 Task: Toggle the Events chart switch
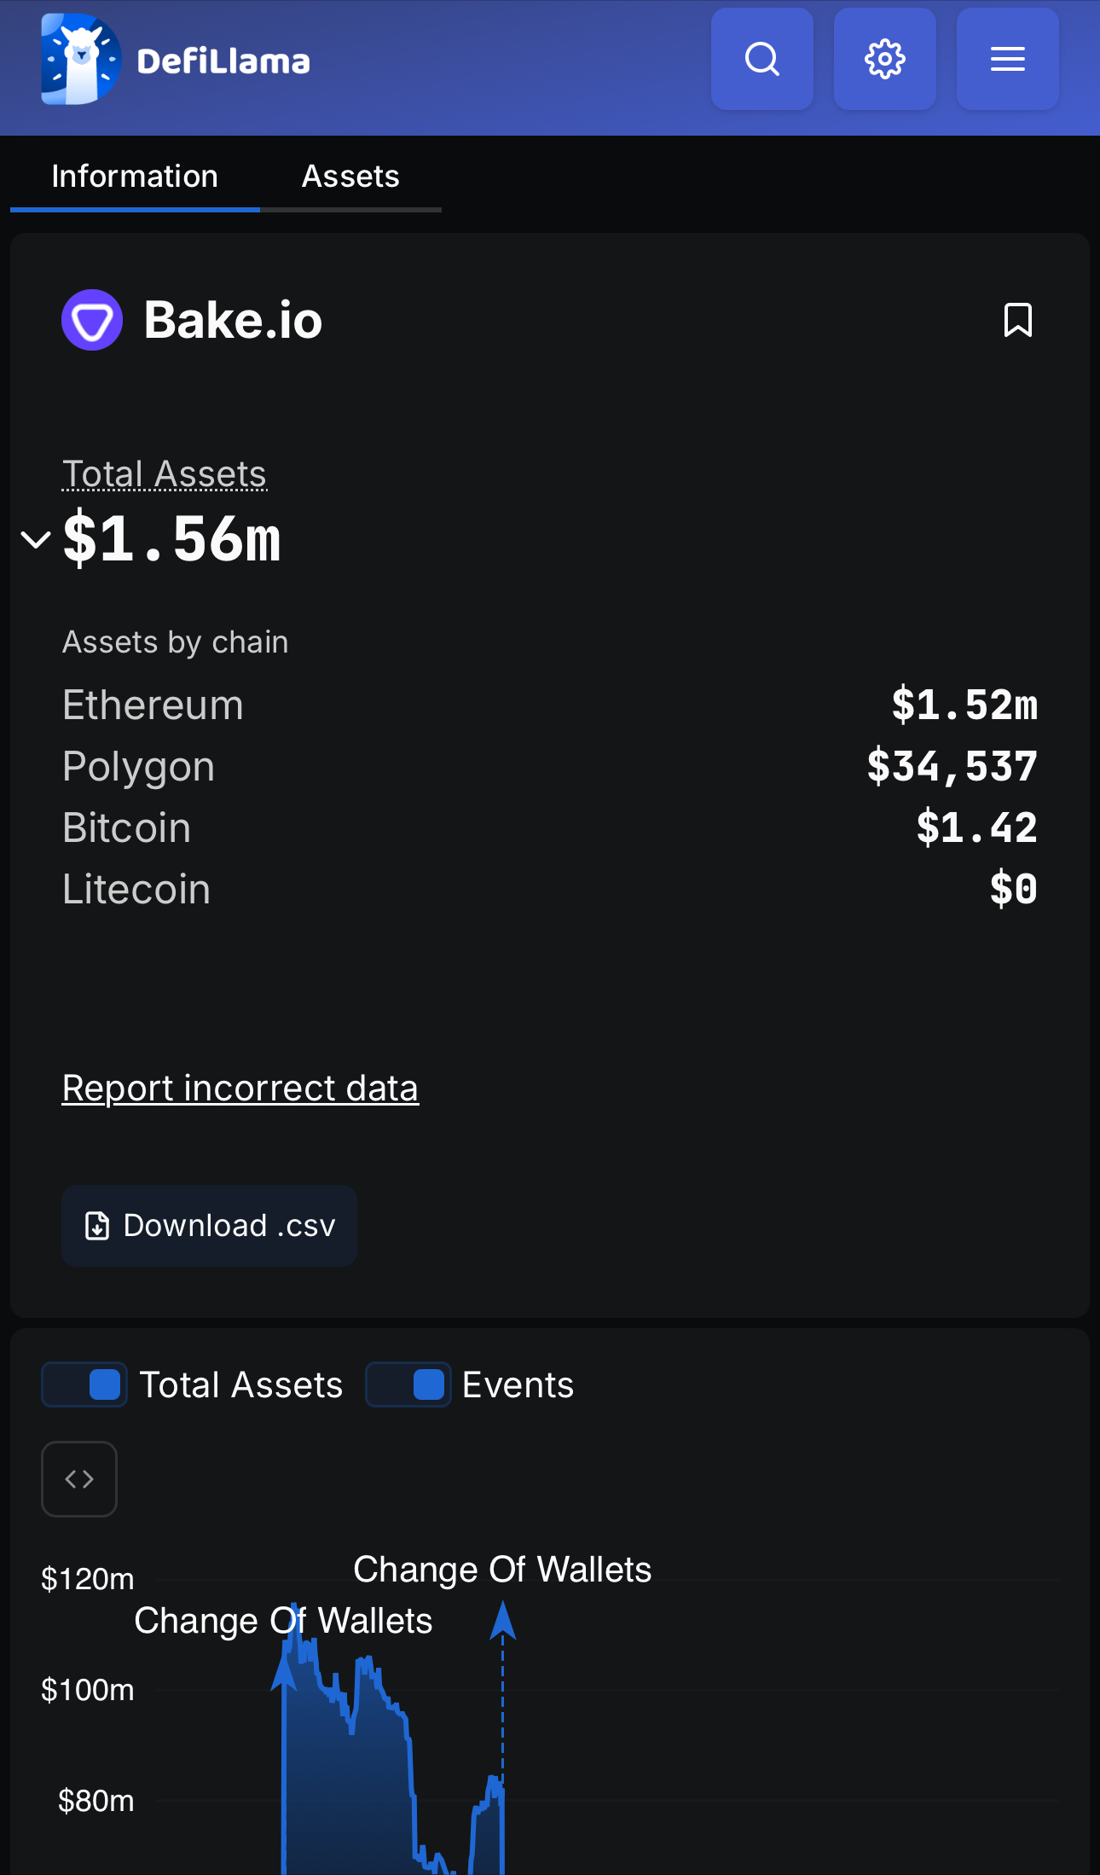coord(408,1384)
